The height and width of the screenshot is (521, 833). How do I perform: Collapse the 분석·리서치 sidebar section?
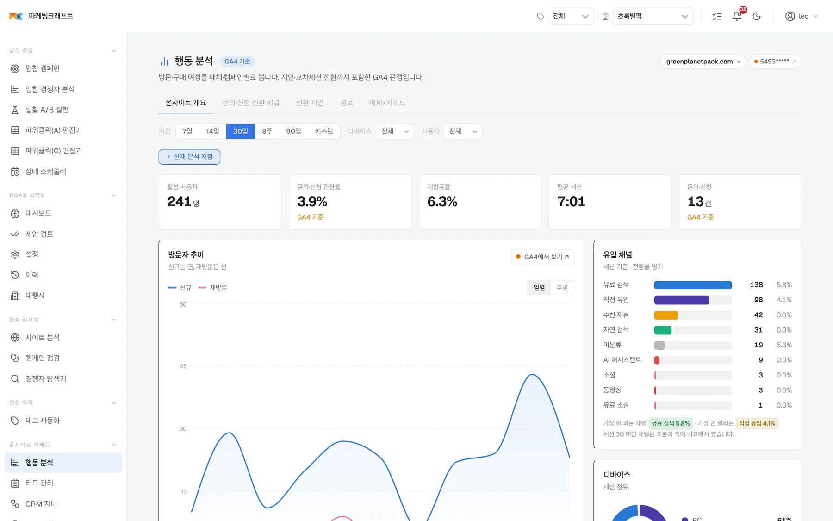click(114, 320)
